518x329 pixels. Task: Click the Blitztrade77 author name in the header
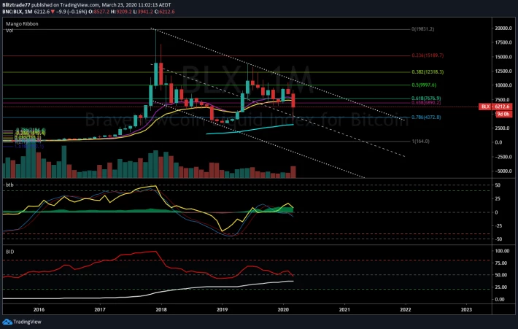click(16, 5)
